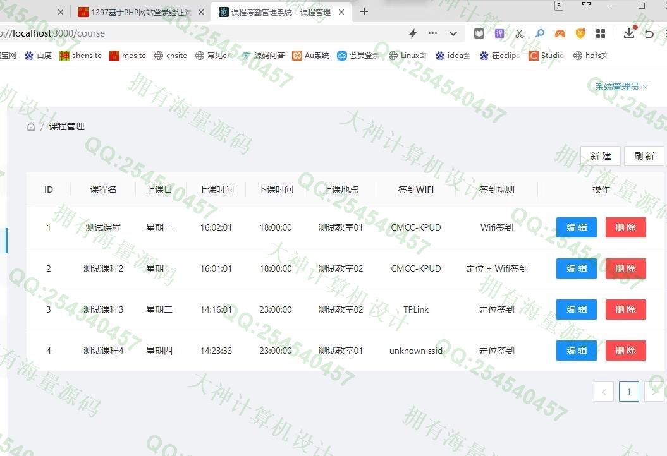Click the lightning bolt speed-mode icon
Viewport: 667px width, 456px height.
pyautogui.click(x=413, y=33)
